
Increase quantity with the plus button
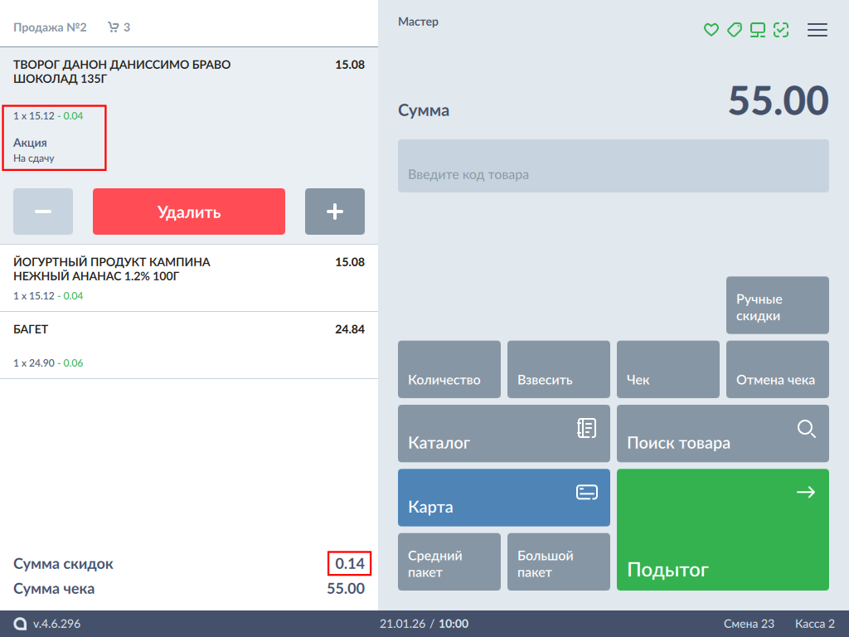pyautogui.click(x=334, y=212)
